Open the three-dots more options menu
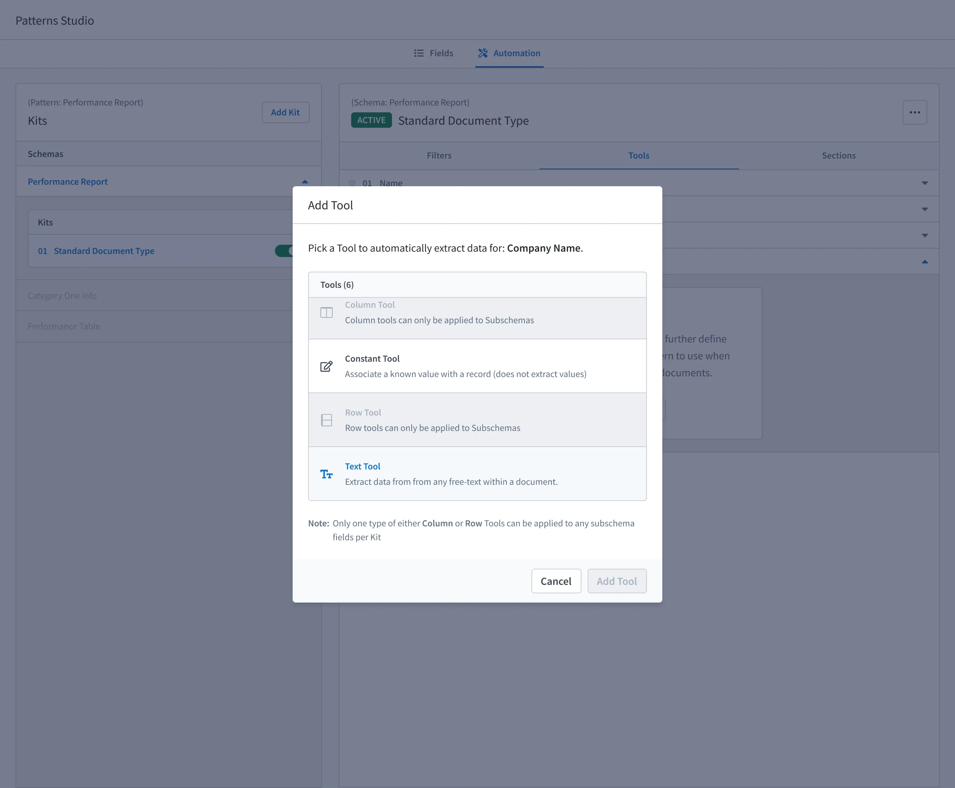The height and width of the screenshot is (788, 955). click(915, 112)
